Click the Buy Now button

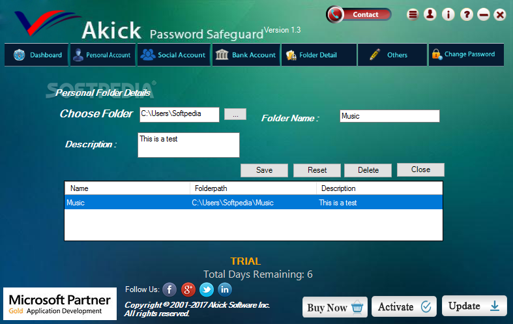pyautogui.click(x=335, y=307)
